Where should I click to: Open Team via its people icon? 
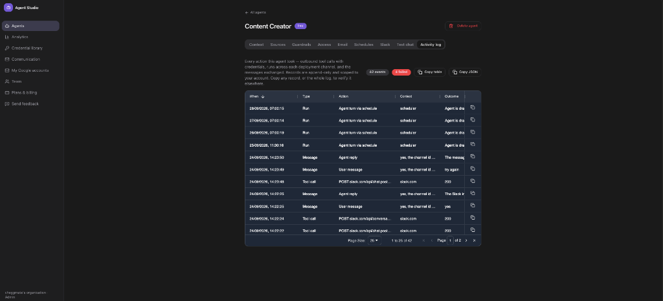coord(7,81)
